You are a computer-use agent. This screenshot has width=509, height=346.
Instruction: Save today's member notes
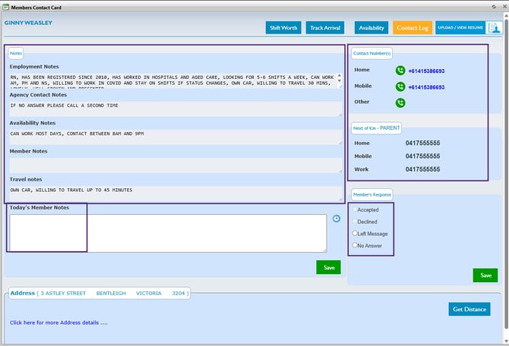pos(328,267)
